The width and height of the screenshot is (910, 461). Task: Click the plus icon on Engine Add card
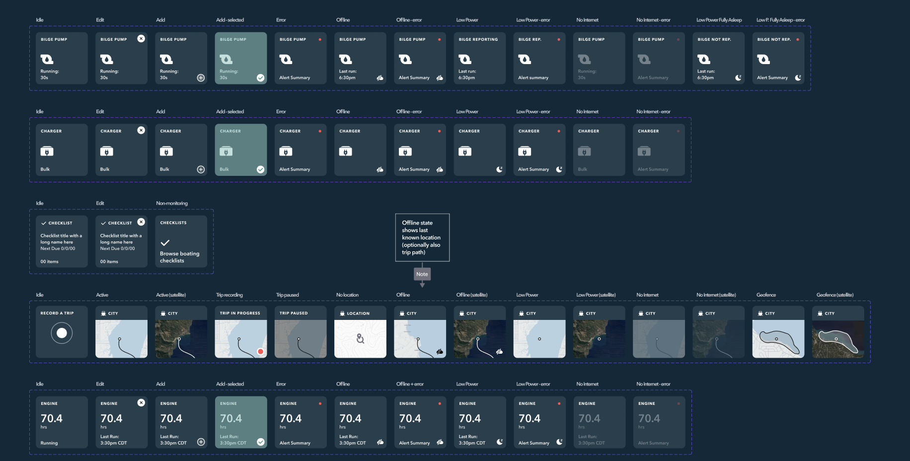tap(201, 442)
